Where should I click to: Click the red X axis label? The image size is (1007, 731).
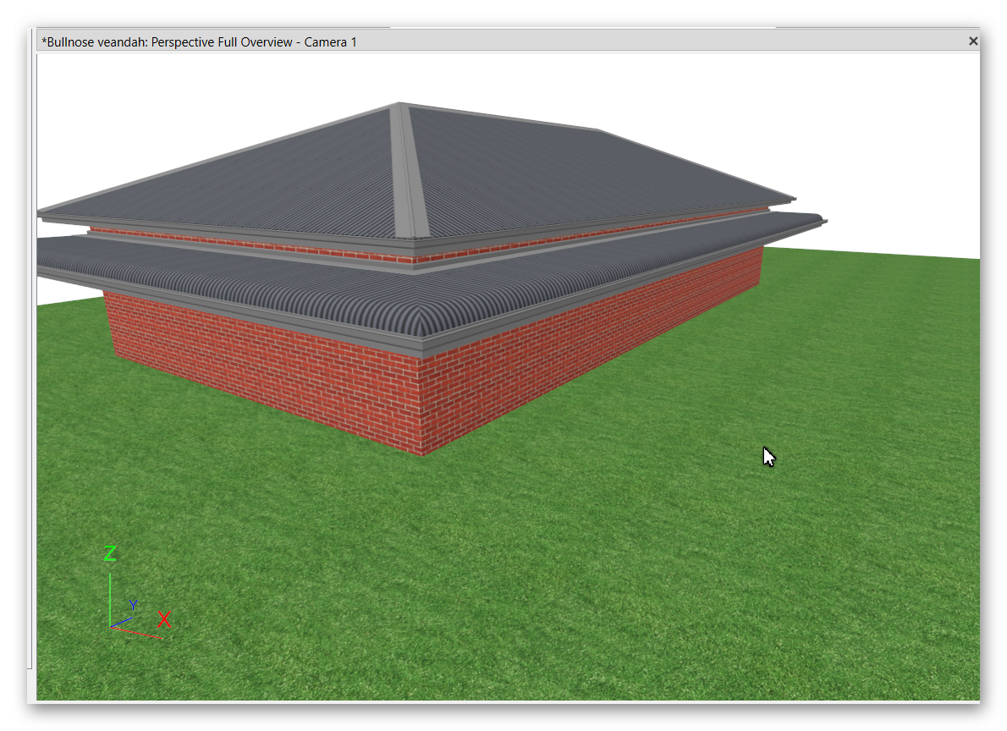164,620
